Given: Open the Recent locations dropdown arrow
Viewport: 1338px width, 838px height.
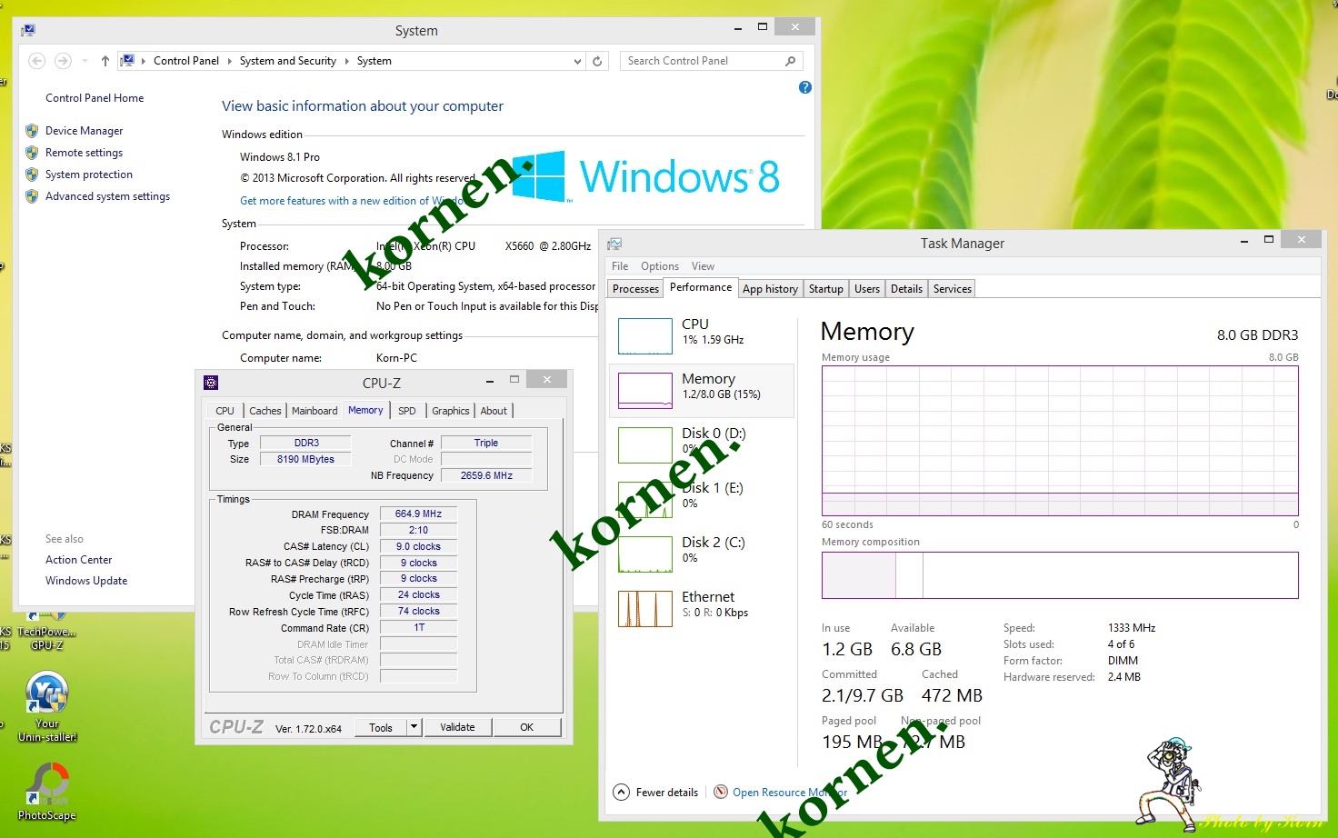Looking at the screenshot, I should pyautogui.click(x=85, y=61).
